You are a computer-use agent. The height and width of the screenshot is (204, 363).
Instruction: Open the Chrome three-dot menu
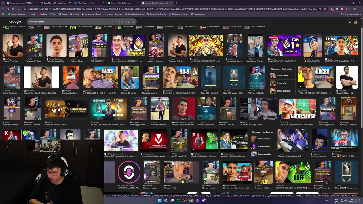(360, 9)
